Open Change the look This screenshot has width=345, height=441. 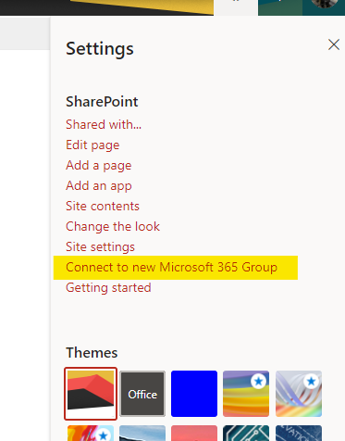point(113,226)
